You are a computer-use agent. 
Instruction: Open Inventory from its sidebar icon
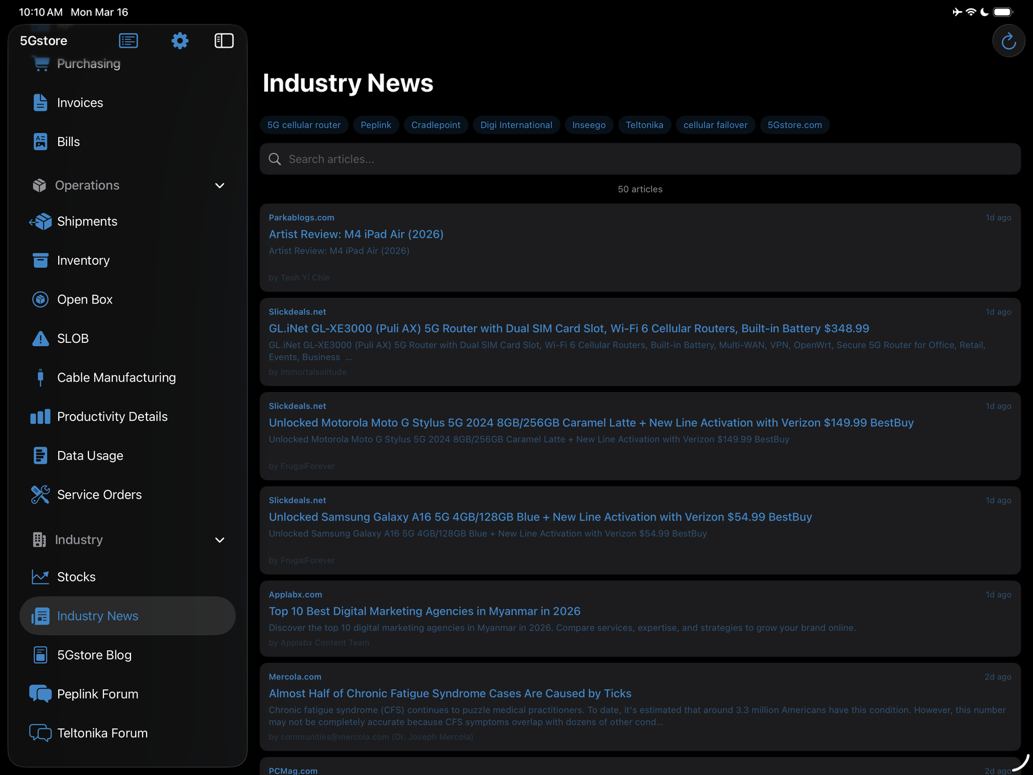pyautogui.click(x=40, y=260)
